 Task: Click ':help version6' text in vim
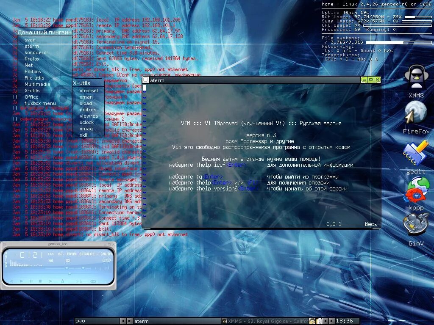tap(217, 189)
